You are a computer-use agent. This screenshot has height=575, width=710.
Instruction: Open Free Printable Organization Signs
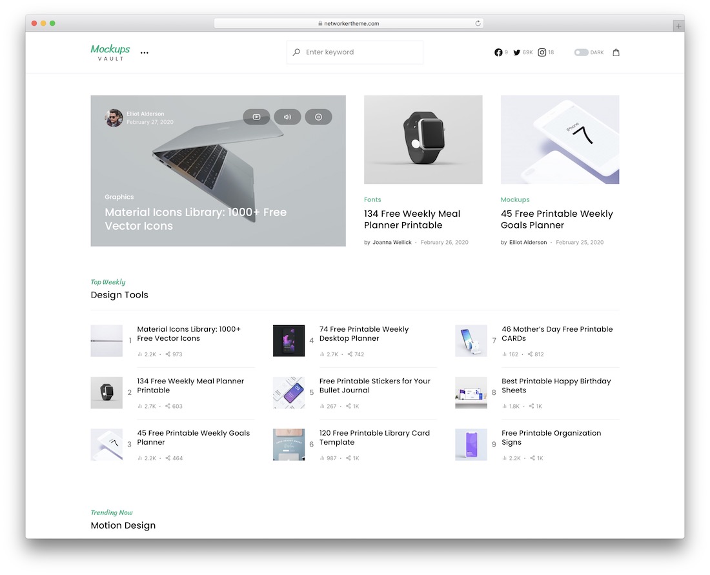coord(551,438)
